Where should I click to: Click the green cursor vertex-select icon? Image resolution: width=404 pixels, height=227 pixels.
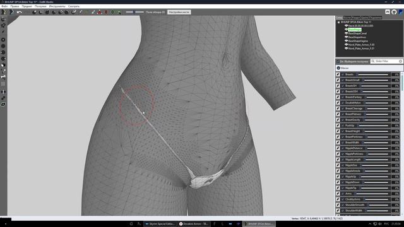[x=119, y=12]
